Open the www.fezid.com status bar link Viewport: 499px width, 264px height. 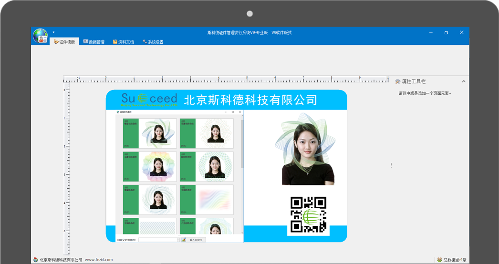tap(99, 260)
